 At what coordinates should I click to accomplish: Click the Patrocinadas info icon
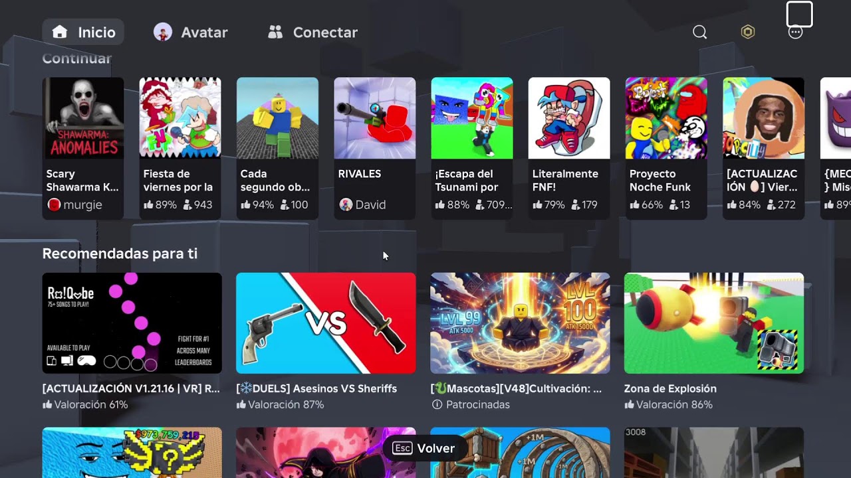pyautogui.click(x=437, y=405)
